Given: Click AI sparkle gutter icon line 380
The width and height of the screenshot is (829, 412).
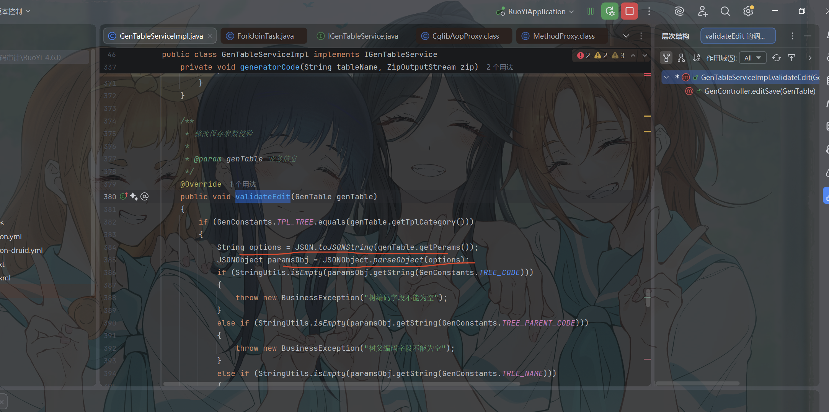Looking at the screenshot, I should pyautogui.click(x=134, y=197).
